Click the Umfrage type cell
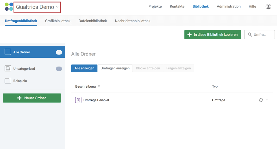 pos(218,100)
